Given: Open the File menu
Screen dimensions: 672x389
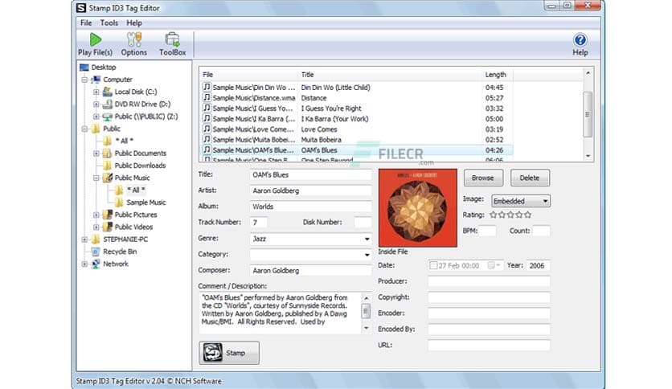Looking at the screenshot, I should click(86, 23).
